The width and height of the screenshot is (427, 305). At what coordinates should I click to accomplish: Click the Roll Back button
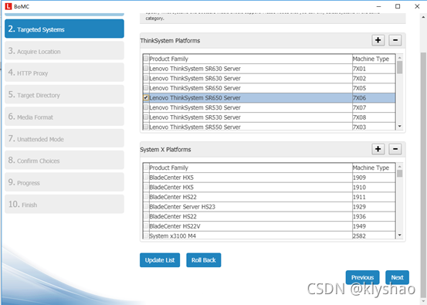203,260
